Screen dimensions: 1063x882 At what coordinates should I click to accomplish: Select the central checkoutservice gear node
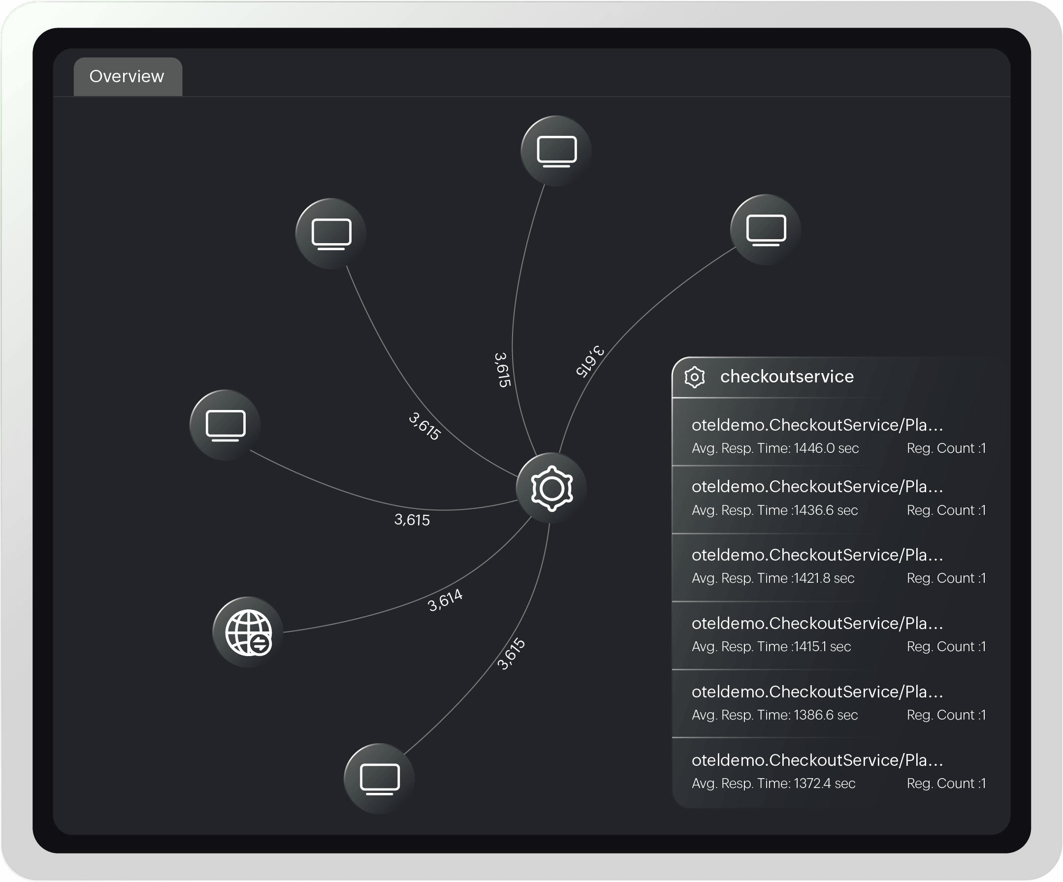point(551,487)
